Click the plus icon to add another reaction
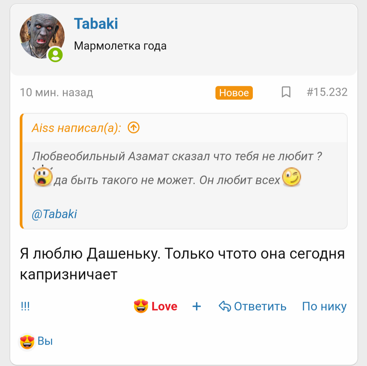This screenshot has width=367, height=366. pyautogui.click(x=196, y=306)
